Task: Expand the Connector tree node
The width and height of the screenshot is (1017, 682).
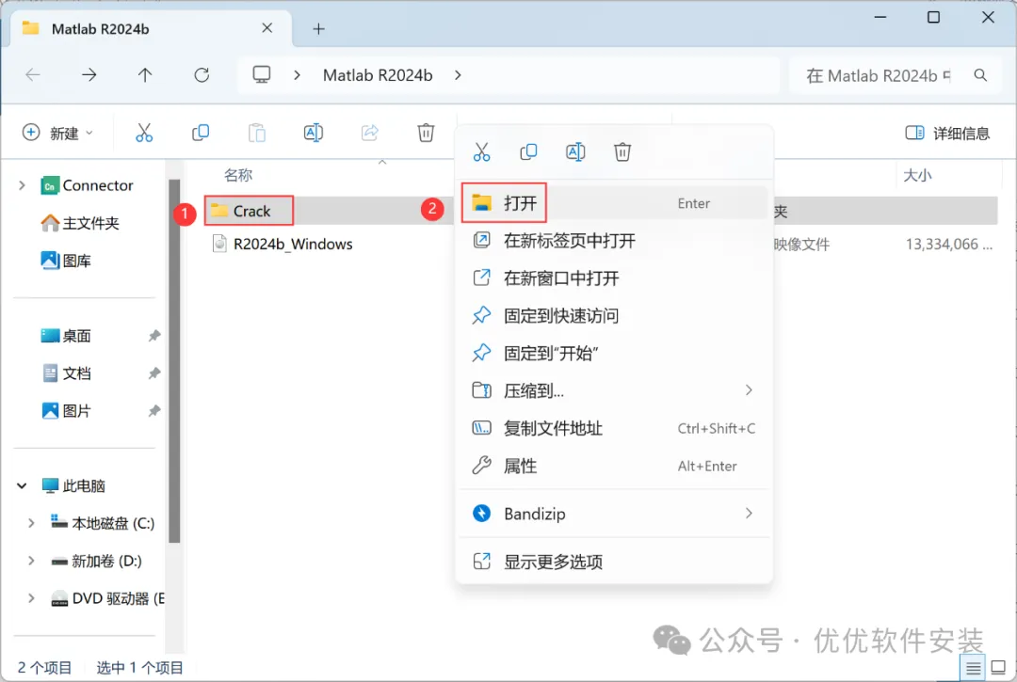Action: pos(22,185)
